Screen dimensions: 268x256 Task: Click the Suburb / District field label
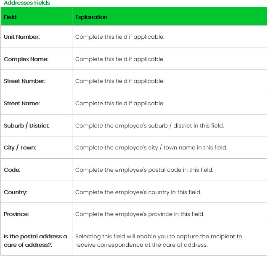coord(27,125)
